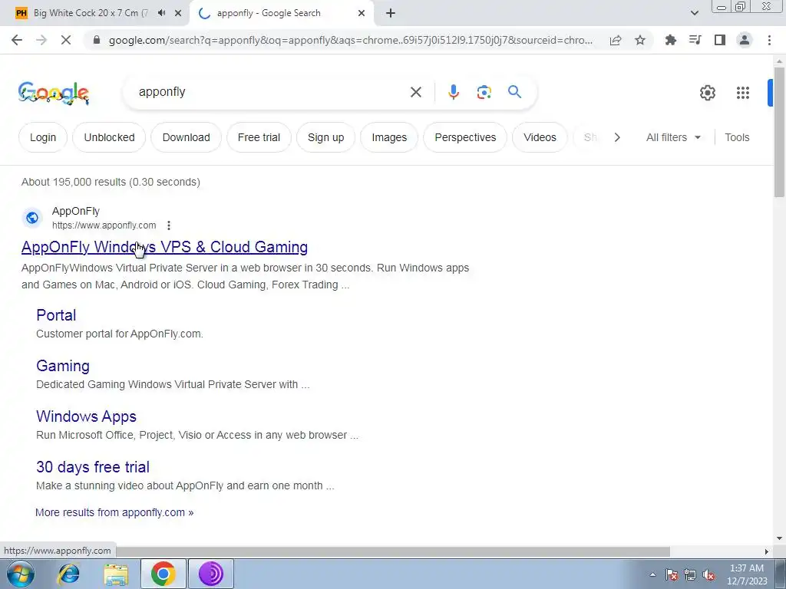Open the Portal sitelink

click(x=56, y=315)
